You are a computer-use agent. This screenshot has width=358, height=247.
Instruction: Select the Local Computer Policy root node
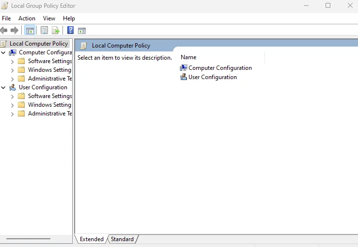point(38,44)
